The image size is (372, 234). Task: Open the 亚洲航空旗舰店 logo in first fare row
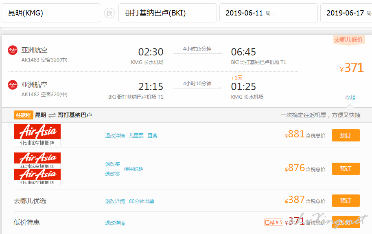37,135
